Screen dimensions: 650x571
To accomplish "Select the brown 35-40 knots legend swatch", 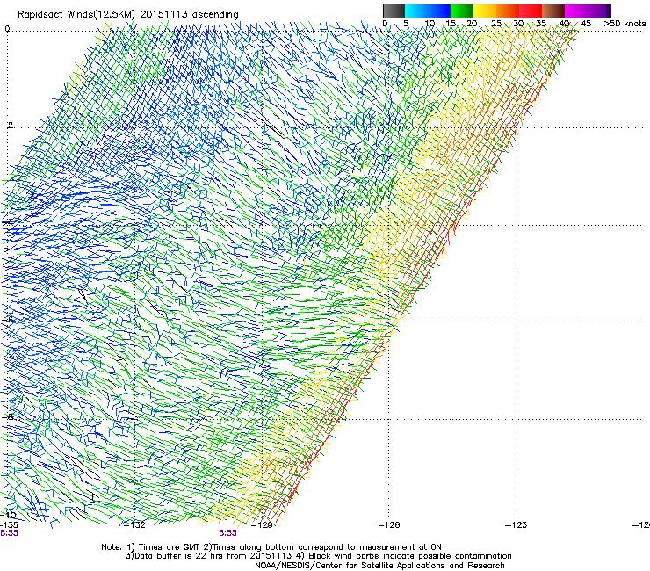I will (553, 11).
